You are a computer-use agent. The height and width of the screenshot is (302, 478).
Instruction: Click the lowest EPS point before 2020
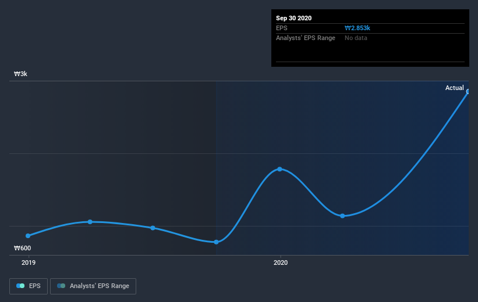point(216,242)
